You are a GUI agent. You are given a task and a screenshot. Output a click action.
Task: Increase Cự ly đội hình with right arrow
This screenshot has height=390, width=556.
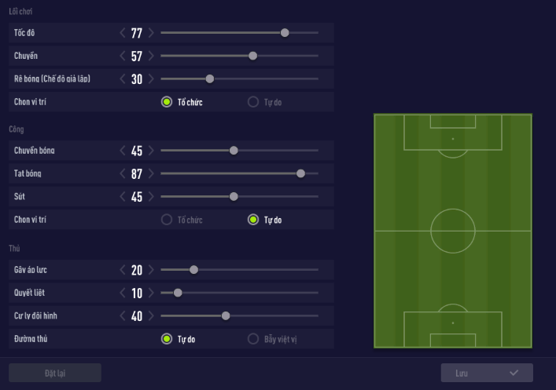151,316
